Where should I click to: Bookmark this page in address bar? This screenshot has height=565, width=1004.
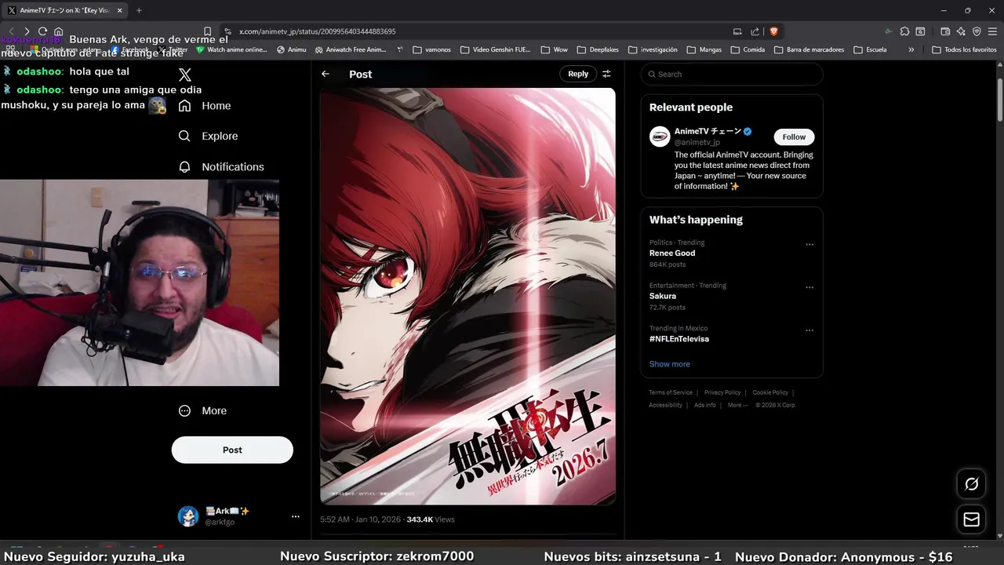pos(207,31)
